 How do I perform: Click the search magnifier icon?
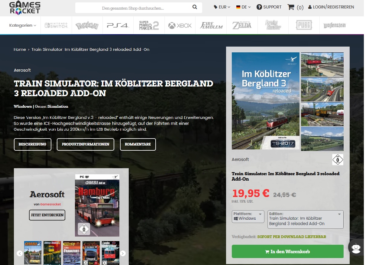click(x=195, y=7)
